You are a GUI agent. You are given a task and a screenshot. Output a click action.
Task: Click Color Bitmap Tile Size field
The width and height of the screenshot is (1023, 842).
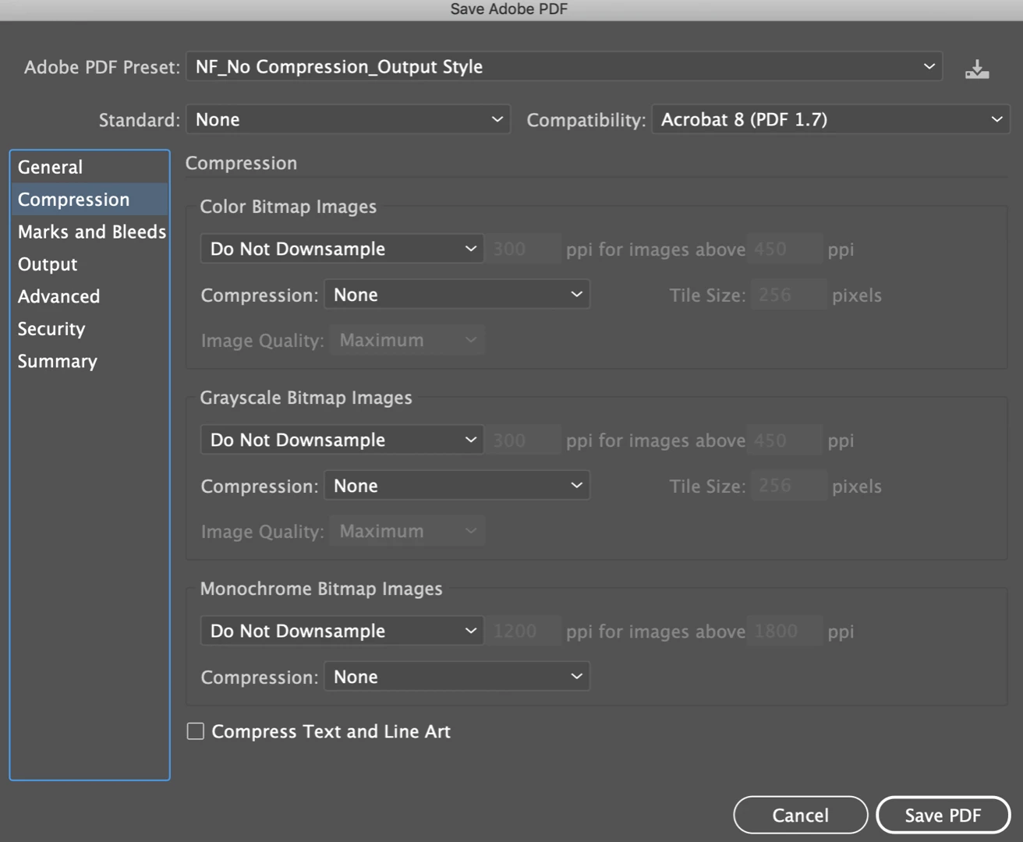point(789,295)
